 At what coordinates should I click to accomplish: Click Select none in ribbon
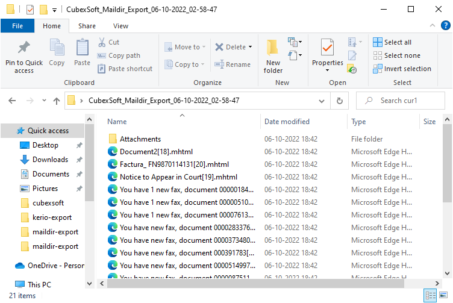(396, 55)
